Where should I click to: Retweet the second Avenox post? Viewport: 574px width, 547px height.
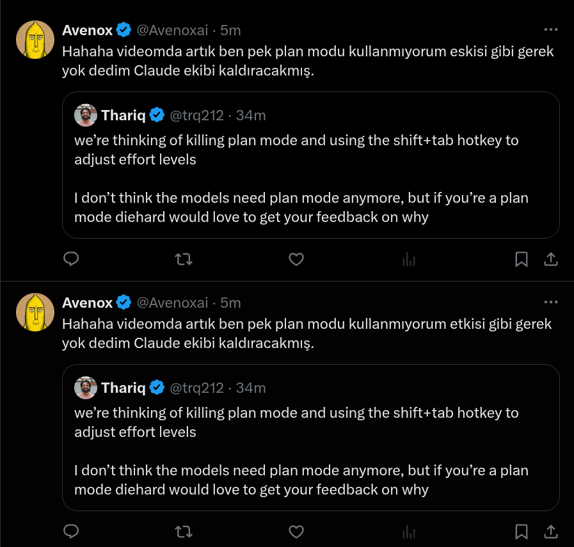point(184,532)
